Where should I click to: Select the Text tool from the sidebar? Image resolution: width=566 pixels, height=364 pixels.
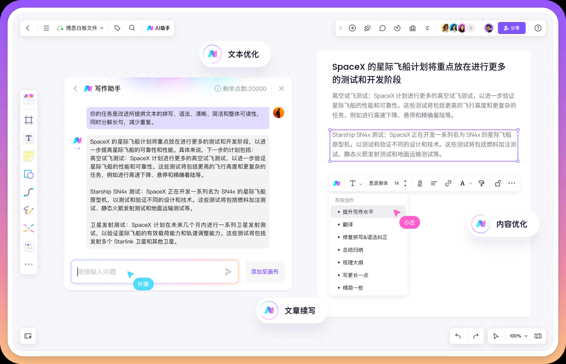tap(29, 138)
